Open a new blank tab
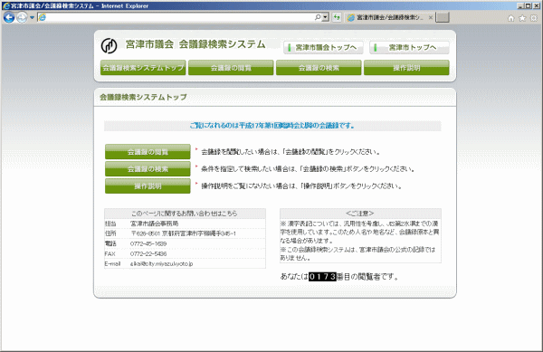This screenshot has width=543, height=352. click(443, 17)
